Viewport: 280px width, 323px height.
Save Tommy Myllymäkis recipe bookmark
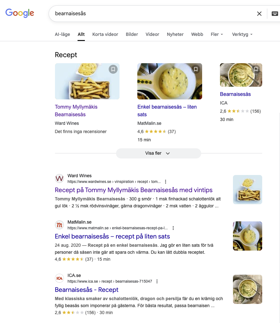coord(113,69)
